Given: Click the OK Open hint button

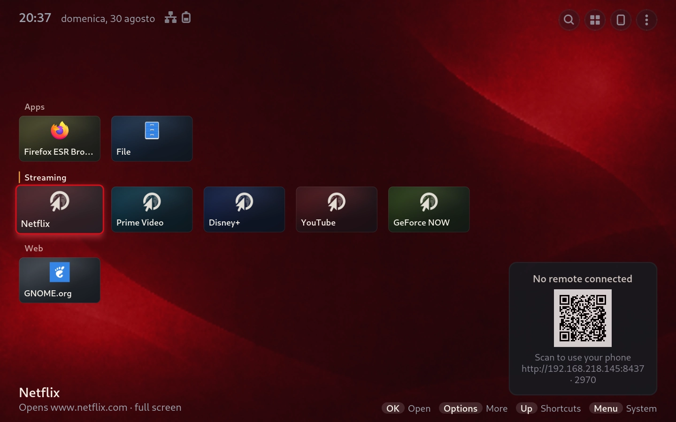Looking at the screenshot, I should pyautogui.click(x=406, y=408).
